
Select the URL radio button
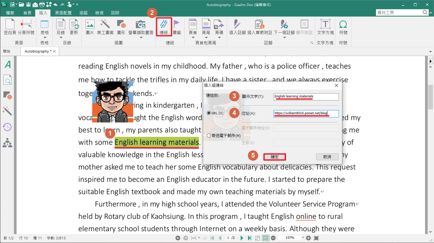click(x=209, y=113)
